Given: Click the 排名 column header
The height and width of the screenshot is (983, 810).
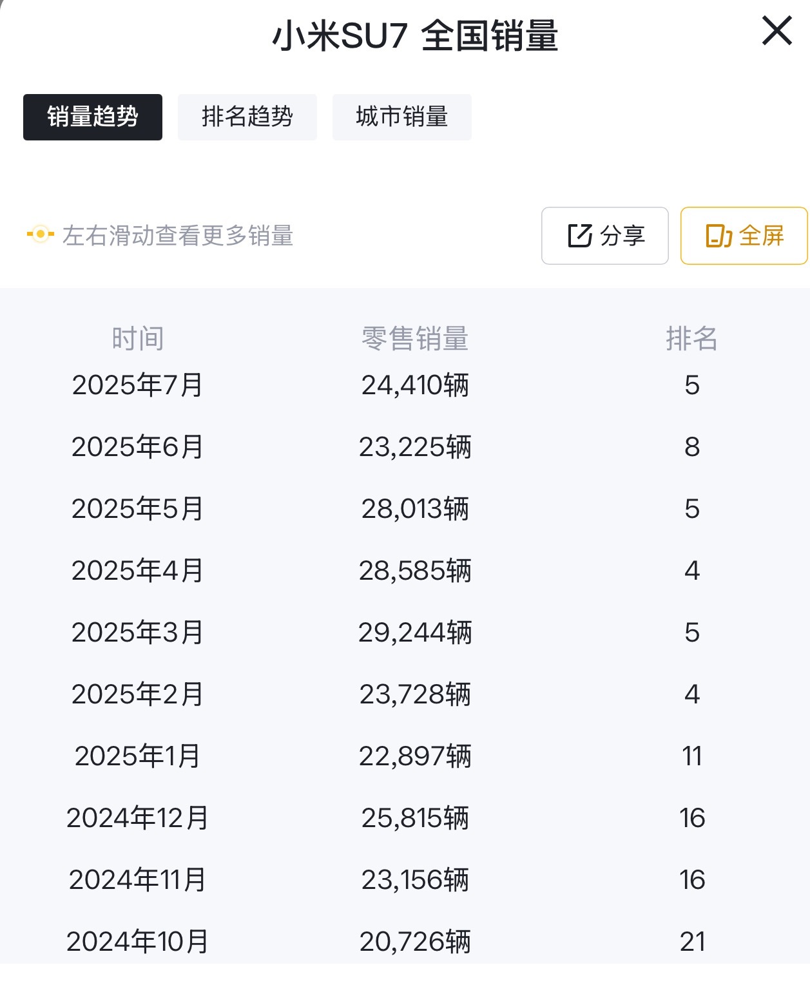Looking at the screenshot, I should pyautogui.click(x=692, y=339).
